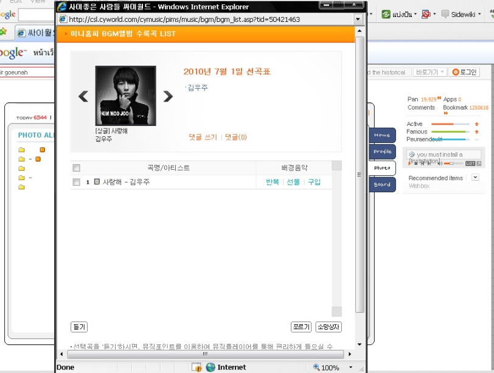Image resolution: width=494 pixels, height=373 pixels.
Task: Open the Sidewiki toolbar button
Action: coord(459,14)
